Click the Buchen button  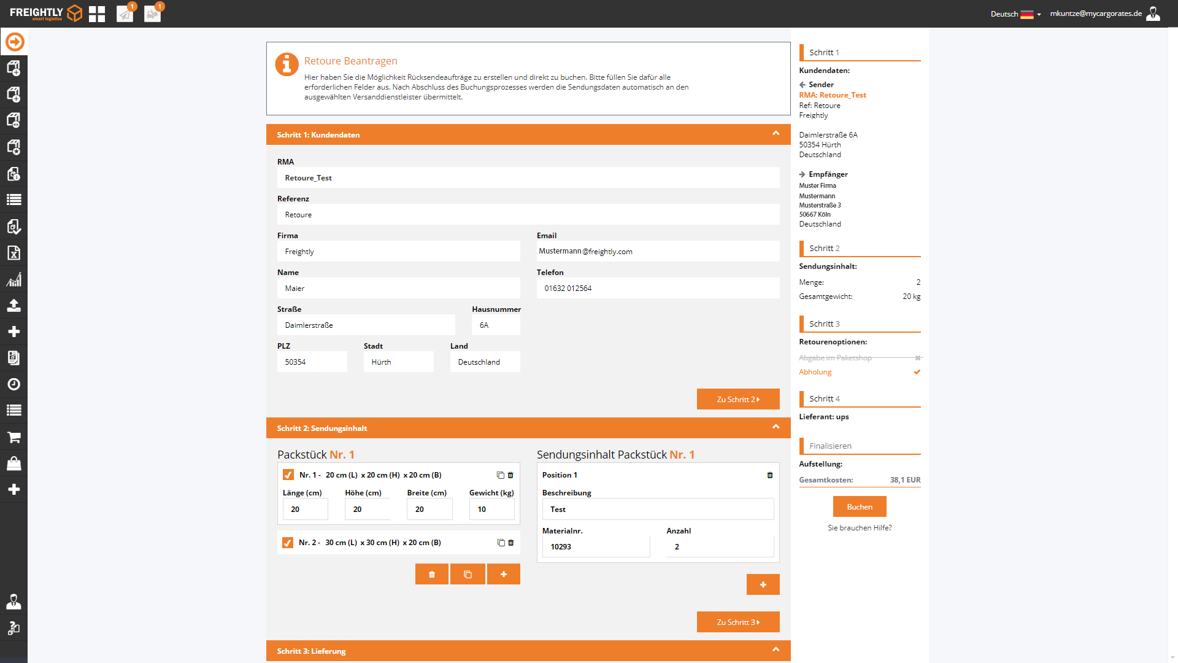coord(860,506)
